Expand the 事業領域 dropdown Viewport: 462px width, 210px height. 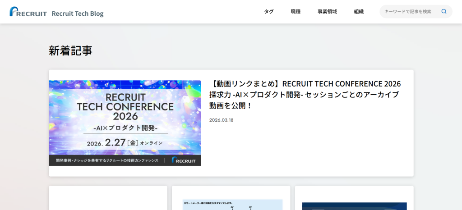pos(327,12)
